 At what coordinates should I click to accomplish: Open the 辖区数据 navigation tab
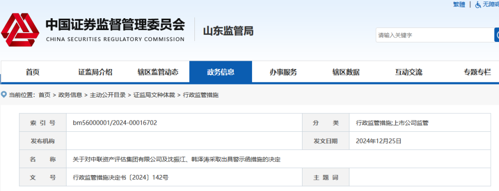point(346,72)
